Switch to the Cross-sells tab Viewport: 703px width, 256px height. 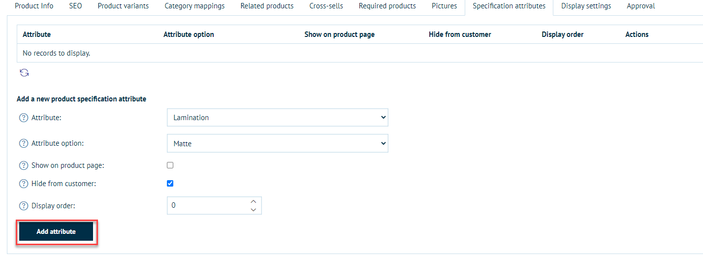(x=326, y=6)
